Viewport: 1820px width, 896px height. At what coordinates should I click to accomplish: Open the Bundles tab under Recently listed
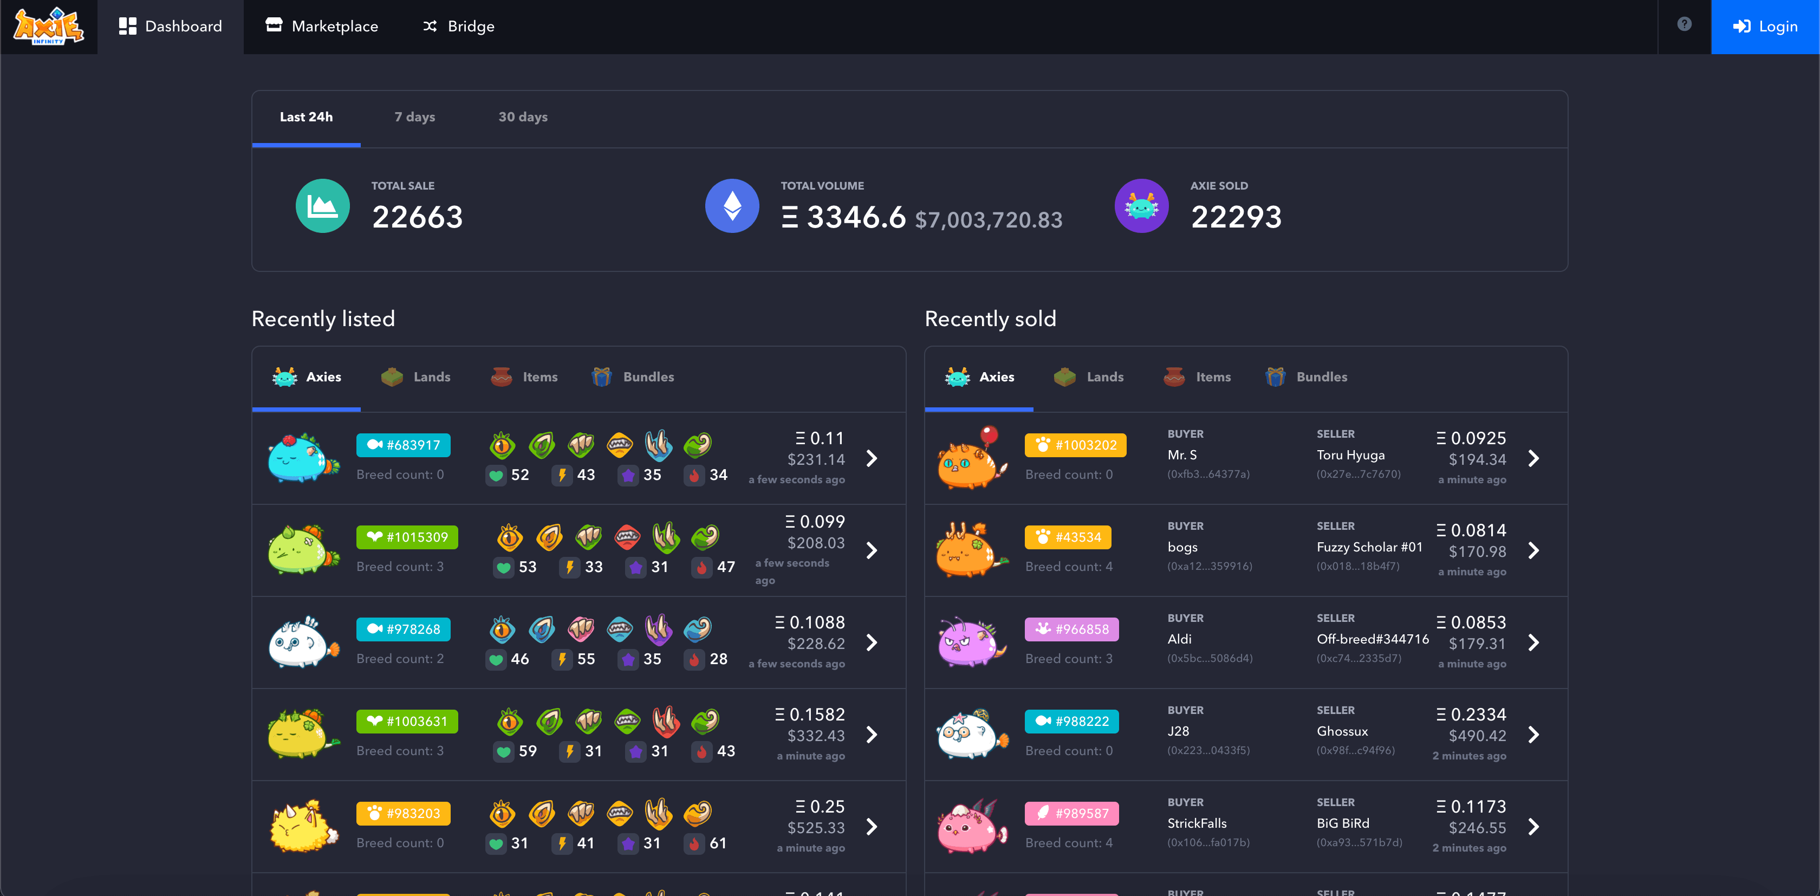[632, 376]
